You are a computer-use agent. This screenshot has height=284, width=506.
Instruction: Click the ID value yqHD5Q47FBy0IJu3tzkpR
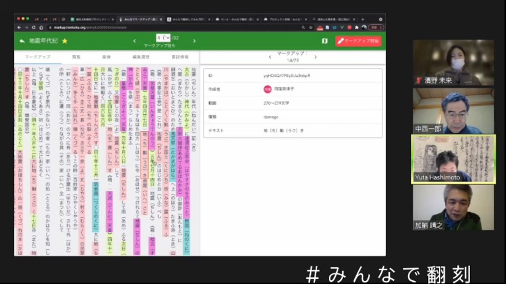point(287,76)
